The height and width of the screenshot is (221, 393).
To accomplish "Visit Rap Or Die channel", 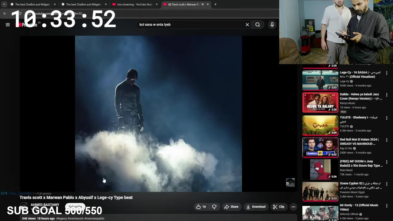I will 346,148.
